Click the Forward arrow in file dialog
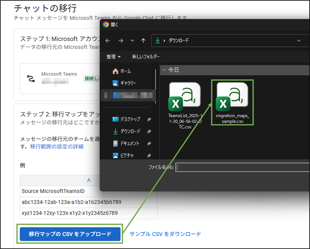 tap(121, 41)
